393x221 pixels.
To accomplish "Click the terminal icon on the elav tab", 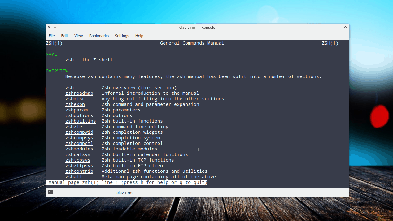I will 50,192.
